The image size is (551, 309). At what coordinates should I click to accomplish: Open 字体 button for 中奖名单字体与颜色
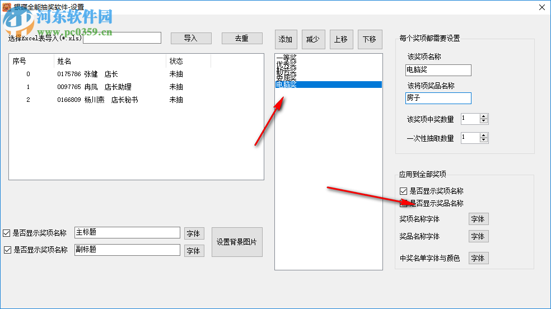[479, 258]
